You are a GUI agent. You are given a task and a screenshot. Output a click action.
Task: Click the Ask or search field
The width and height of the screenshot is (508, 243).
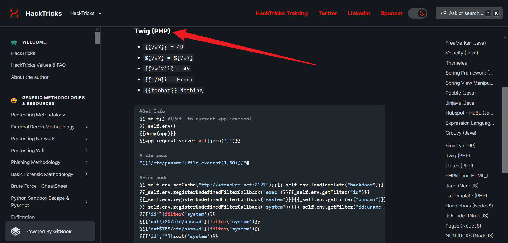[466, 13]
